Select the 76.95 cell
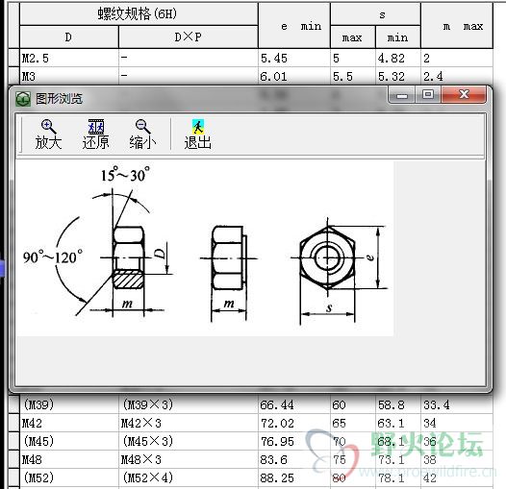The height and width of the screenshot is (489, 506). [294, 441]
